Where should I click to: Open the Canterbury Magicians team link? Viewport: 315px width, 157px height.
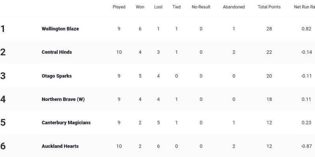[66, 122]
